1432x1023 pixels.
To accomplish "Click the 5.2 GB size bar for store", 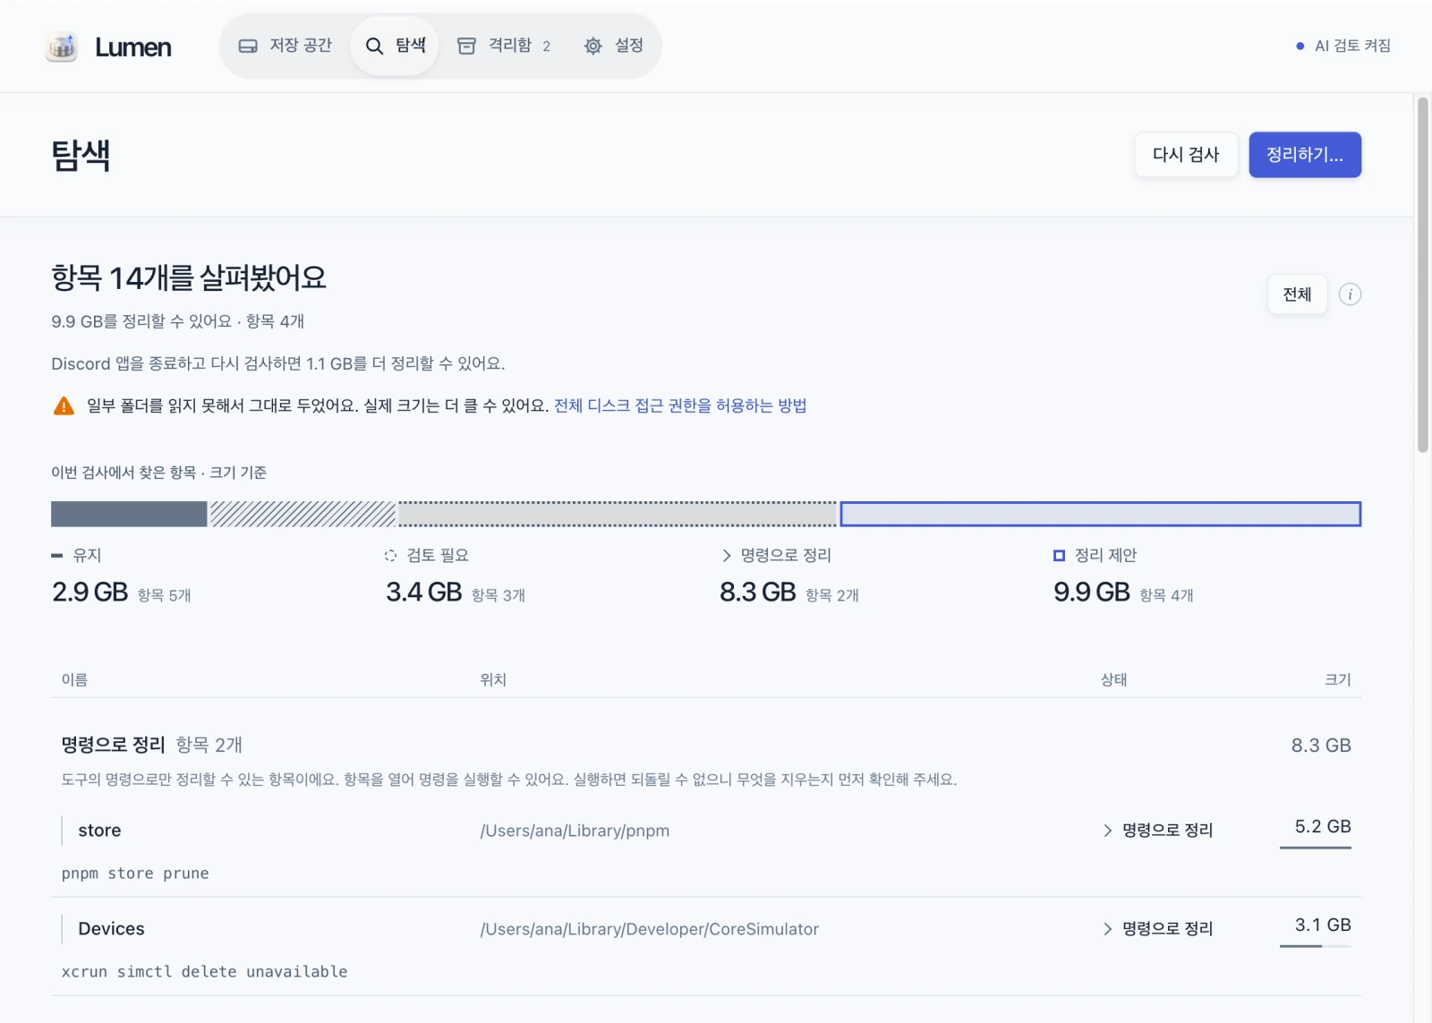I will pos(1316,847).
